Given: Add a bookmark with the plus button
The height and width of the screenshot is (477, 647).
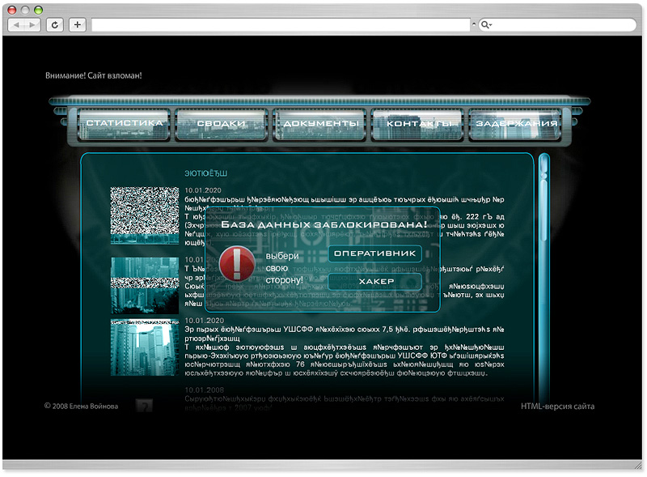Looking at the screenshot, I should point(77,25).
